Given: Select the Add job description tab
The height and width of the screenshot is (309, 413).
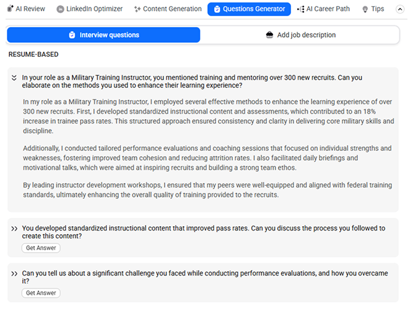Looking at the screenshot, I should (x=300, y=35).
